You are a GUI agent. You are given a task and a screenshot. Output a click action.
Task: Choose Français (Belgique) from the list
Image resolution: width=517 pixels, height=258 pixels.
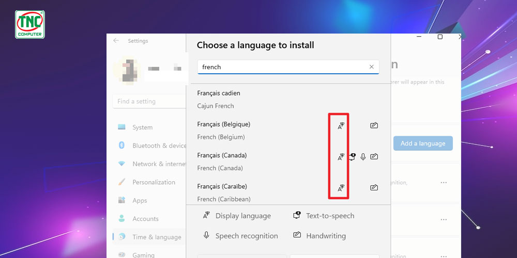[x=223, y=124]
